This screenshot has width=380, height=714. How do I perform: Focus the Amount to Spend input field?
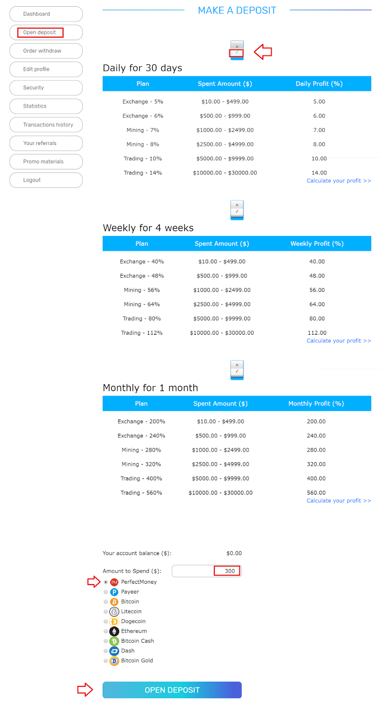click(207, 571)
